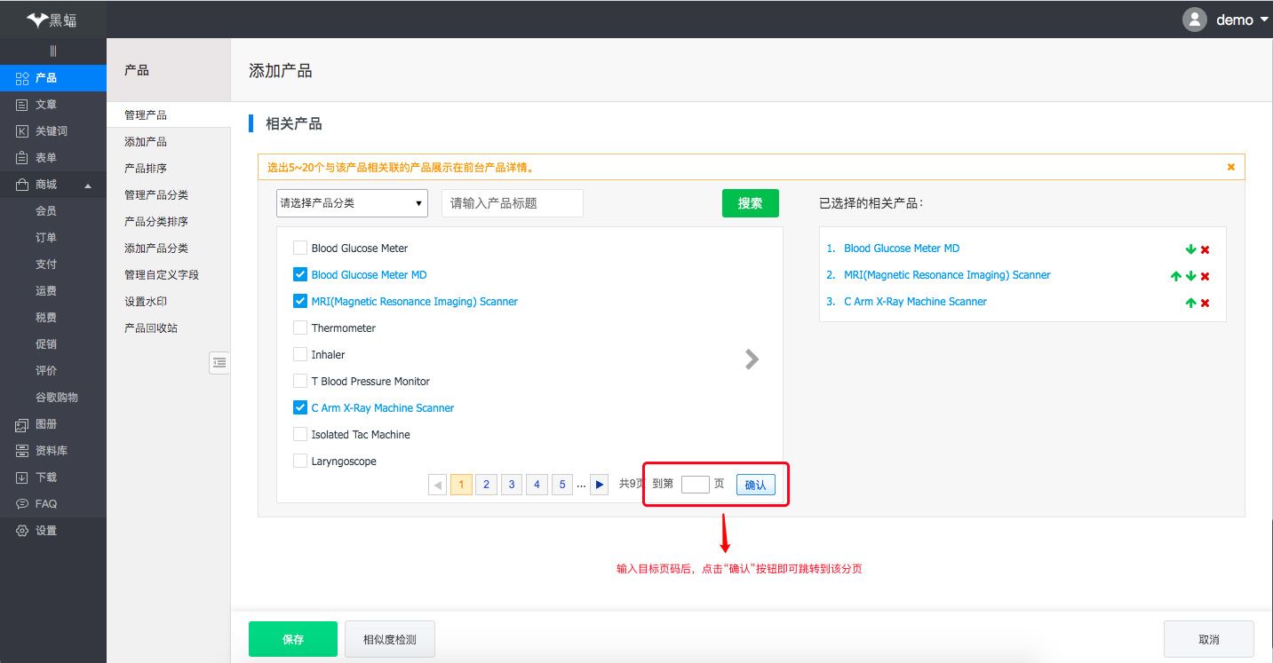Image resolution: width=1273 pixels, height=663 pixels.
Task: Check the Thermometer checkbox
Action: point(300,328)
